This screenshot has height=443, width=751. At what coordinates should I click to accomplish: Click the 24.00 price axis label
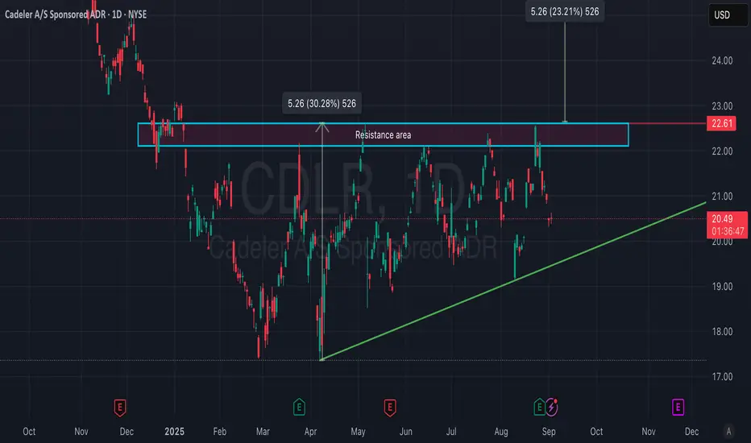[722, 61]
